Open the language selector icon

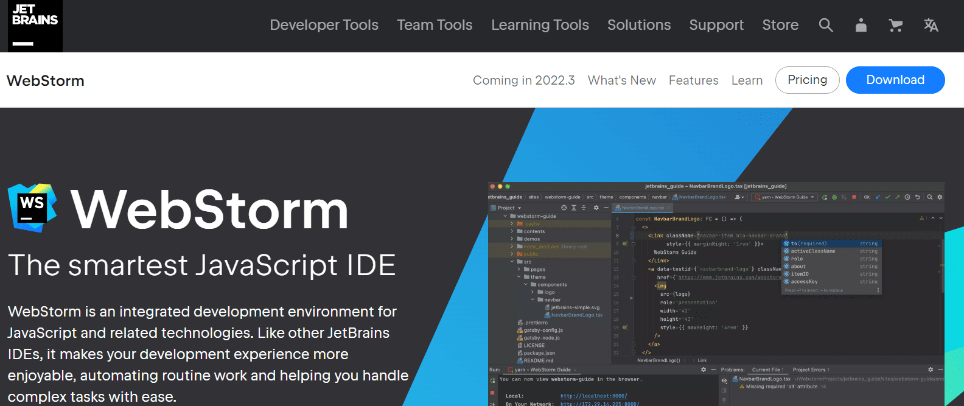pos(931,25)
